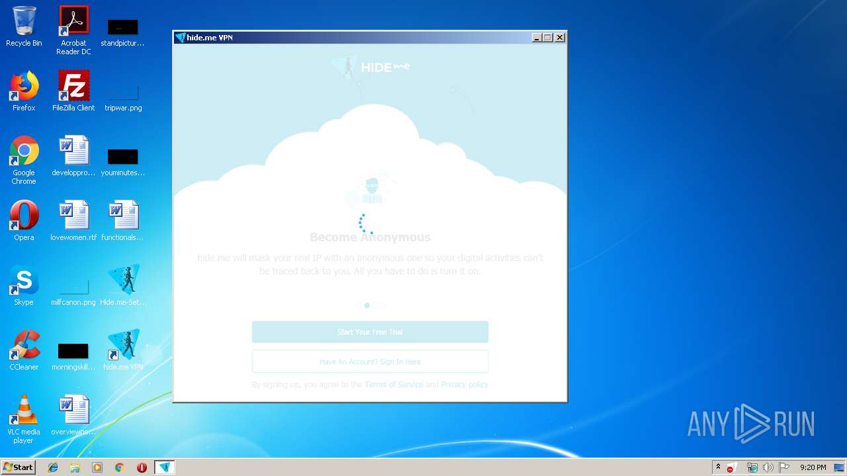Image resolution: width=847 pixels, height=476 pixels.
Task: Launch VLC media player shortcut
Action: pyautogui.click(x=24, y=419)
